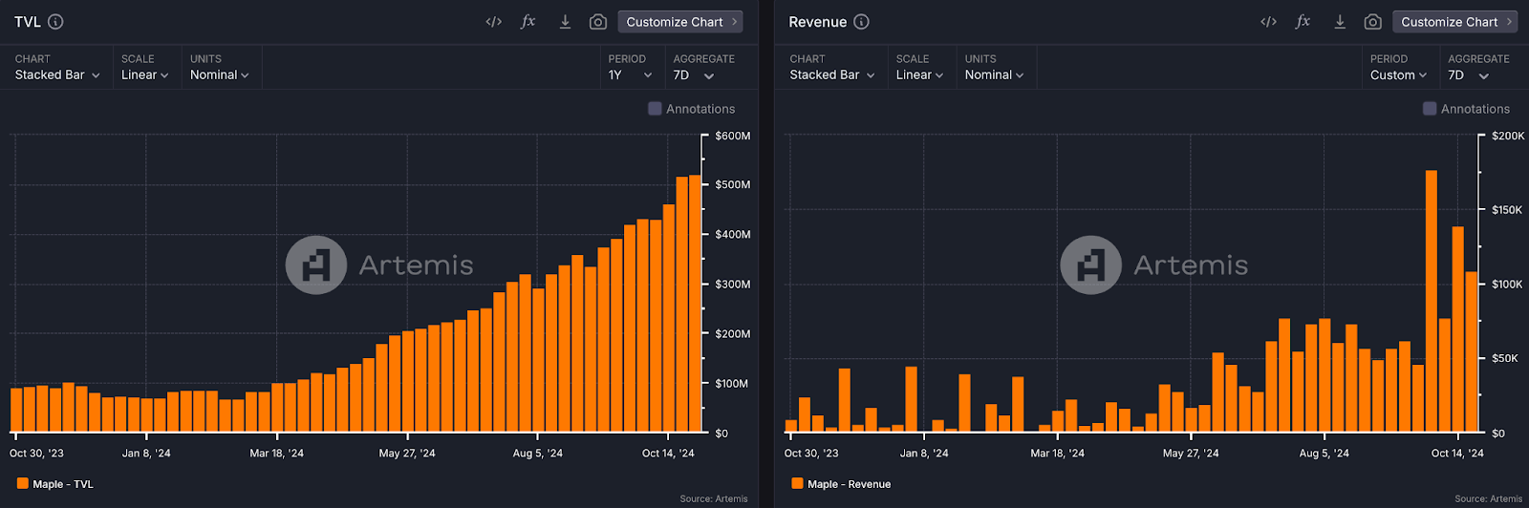
Task: Click the last TVL bar above $500M
Action: (695, 304)
